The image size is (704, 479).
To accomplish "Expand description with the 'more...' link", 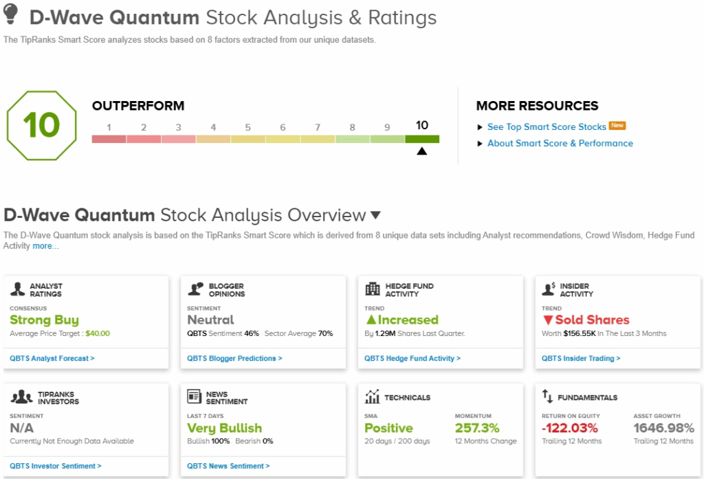I will (x=45, y=246).
